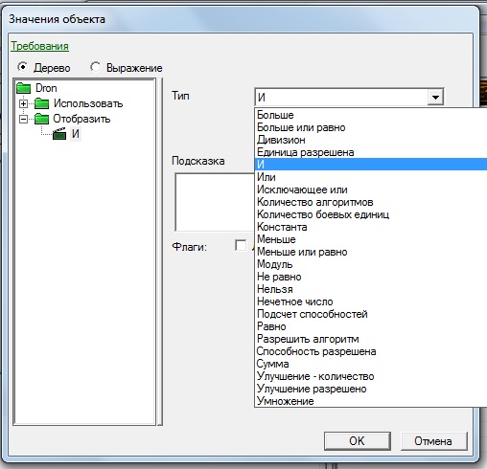Screen dimensions: 487x469
Task: Tick the checkbox beside Флаги
Action: click(241, 246)
